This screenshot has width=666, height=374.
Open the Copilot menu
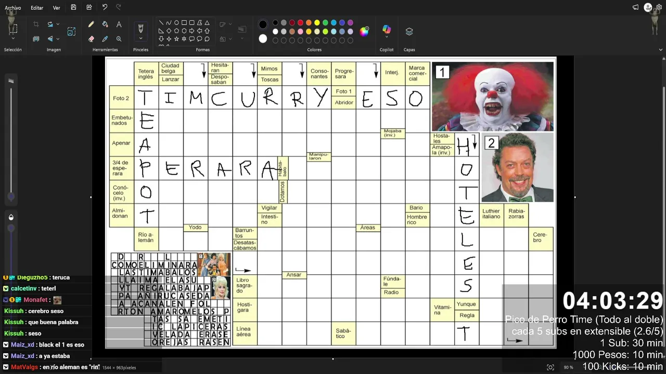[387, 31]
